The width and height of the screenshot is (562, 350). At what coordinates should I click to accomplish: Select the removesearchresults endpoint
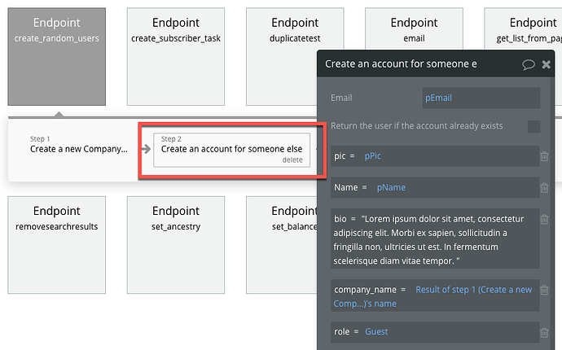pyautogui.click(x=57, y=245)
